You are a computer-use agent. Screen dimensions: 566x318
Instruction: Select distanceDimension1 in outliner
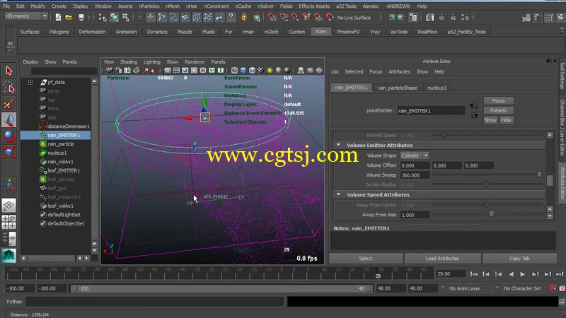(x=69, y=126)
